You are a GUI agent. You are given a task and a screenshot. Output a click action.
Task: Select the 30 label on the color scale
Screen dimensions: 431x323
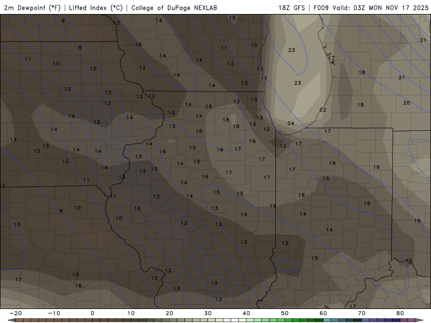click(x=208, y=313)
